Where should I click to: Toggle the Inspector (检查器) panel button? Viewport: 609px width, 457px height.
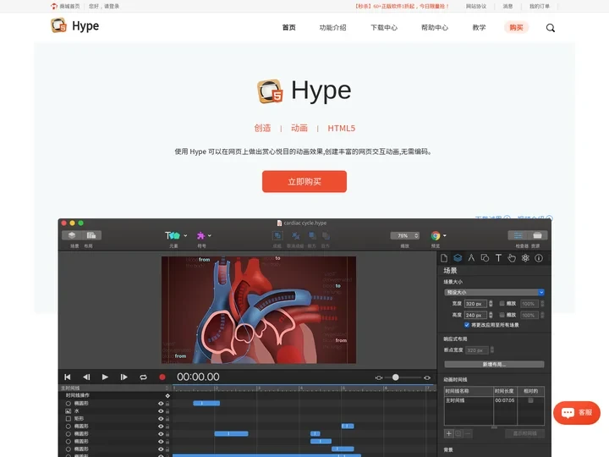[x=518, y=235]
